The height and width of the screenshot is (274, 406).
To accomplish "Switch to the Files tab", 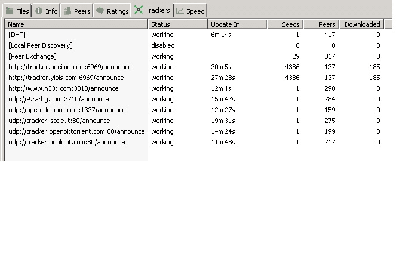I will [x=17, y=11].
